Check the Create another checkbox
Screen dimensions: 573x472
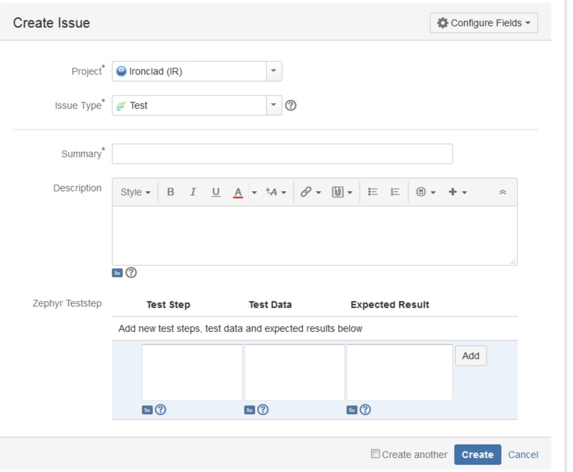375,454
